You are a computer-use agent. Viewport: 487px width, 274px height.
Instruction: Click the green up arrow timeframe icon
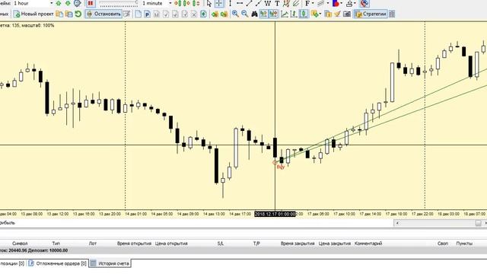click(x=59, y=3)
